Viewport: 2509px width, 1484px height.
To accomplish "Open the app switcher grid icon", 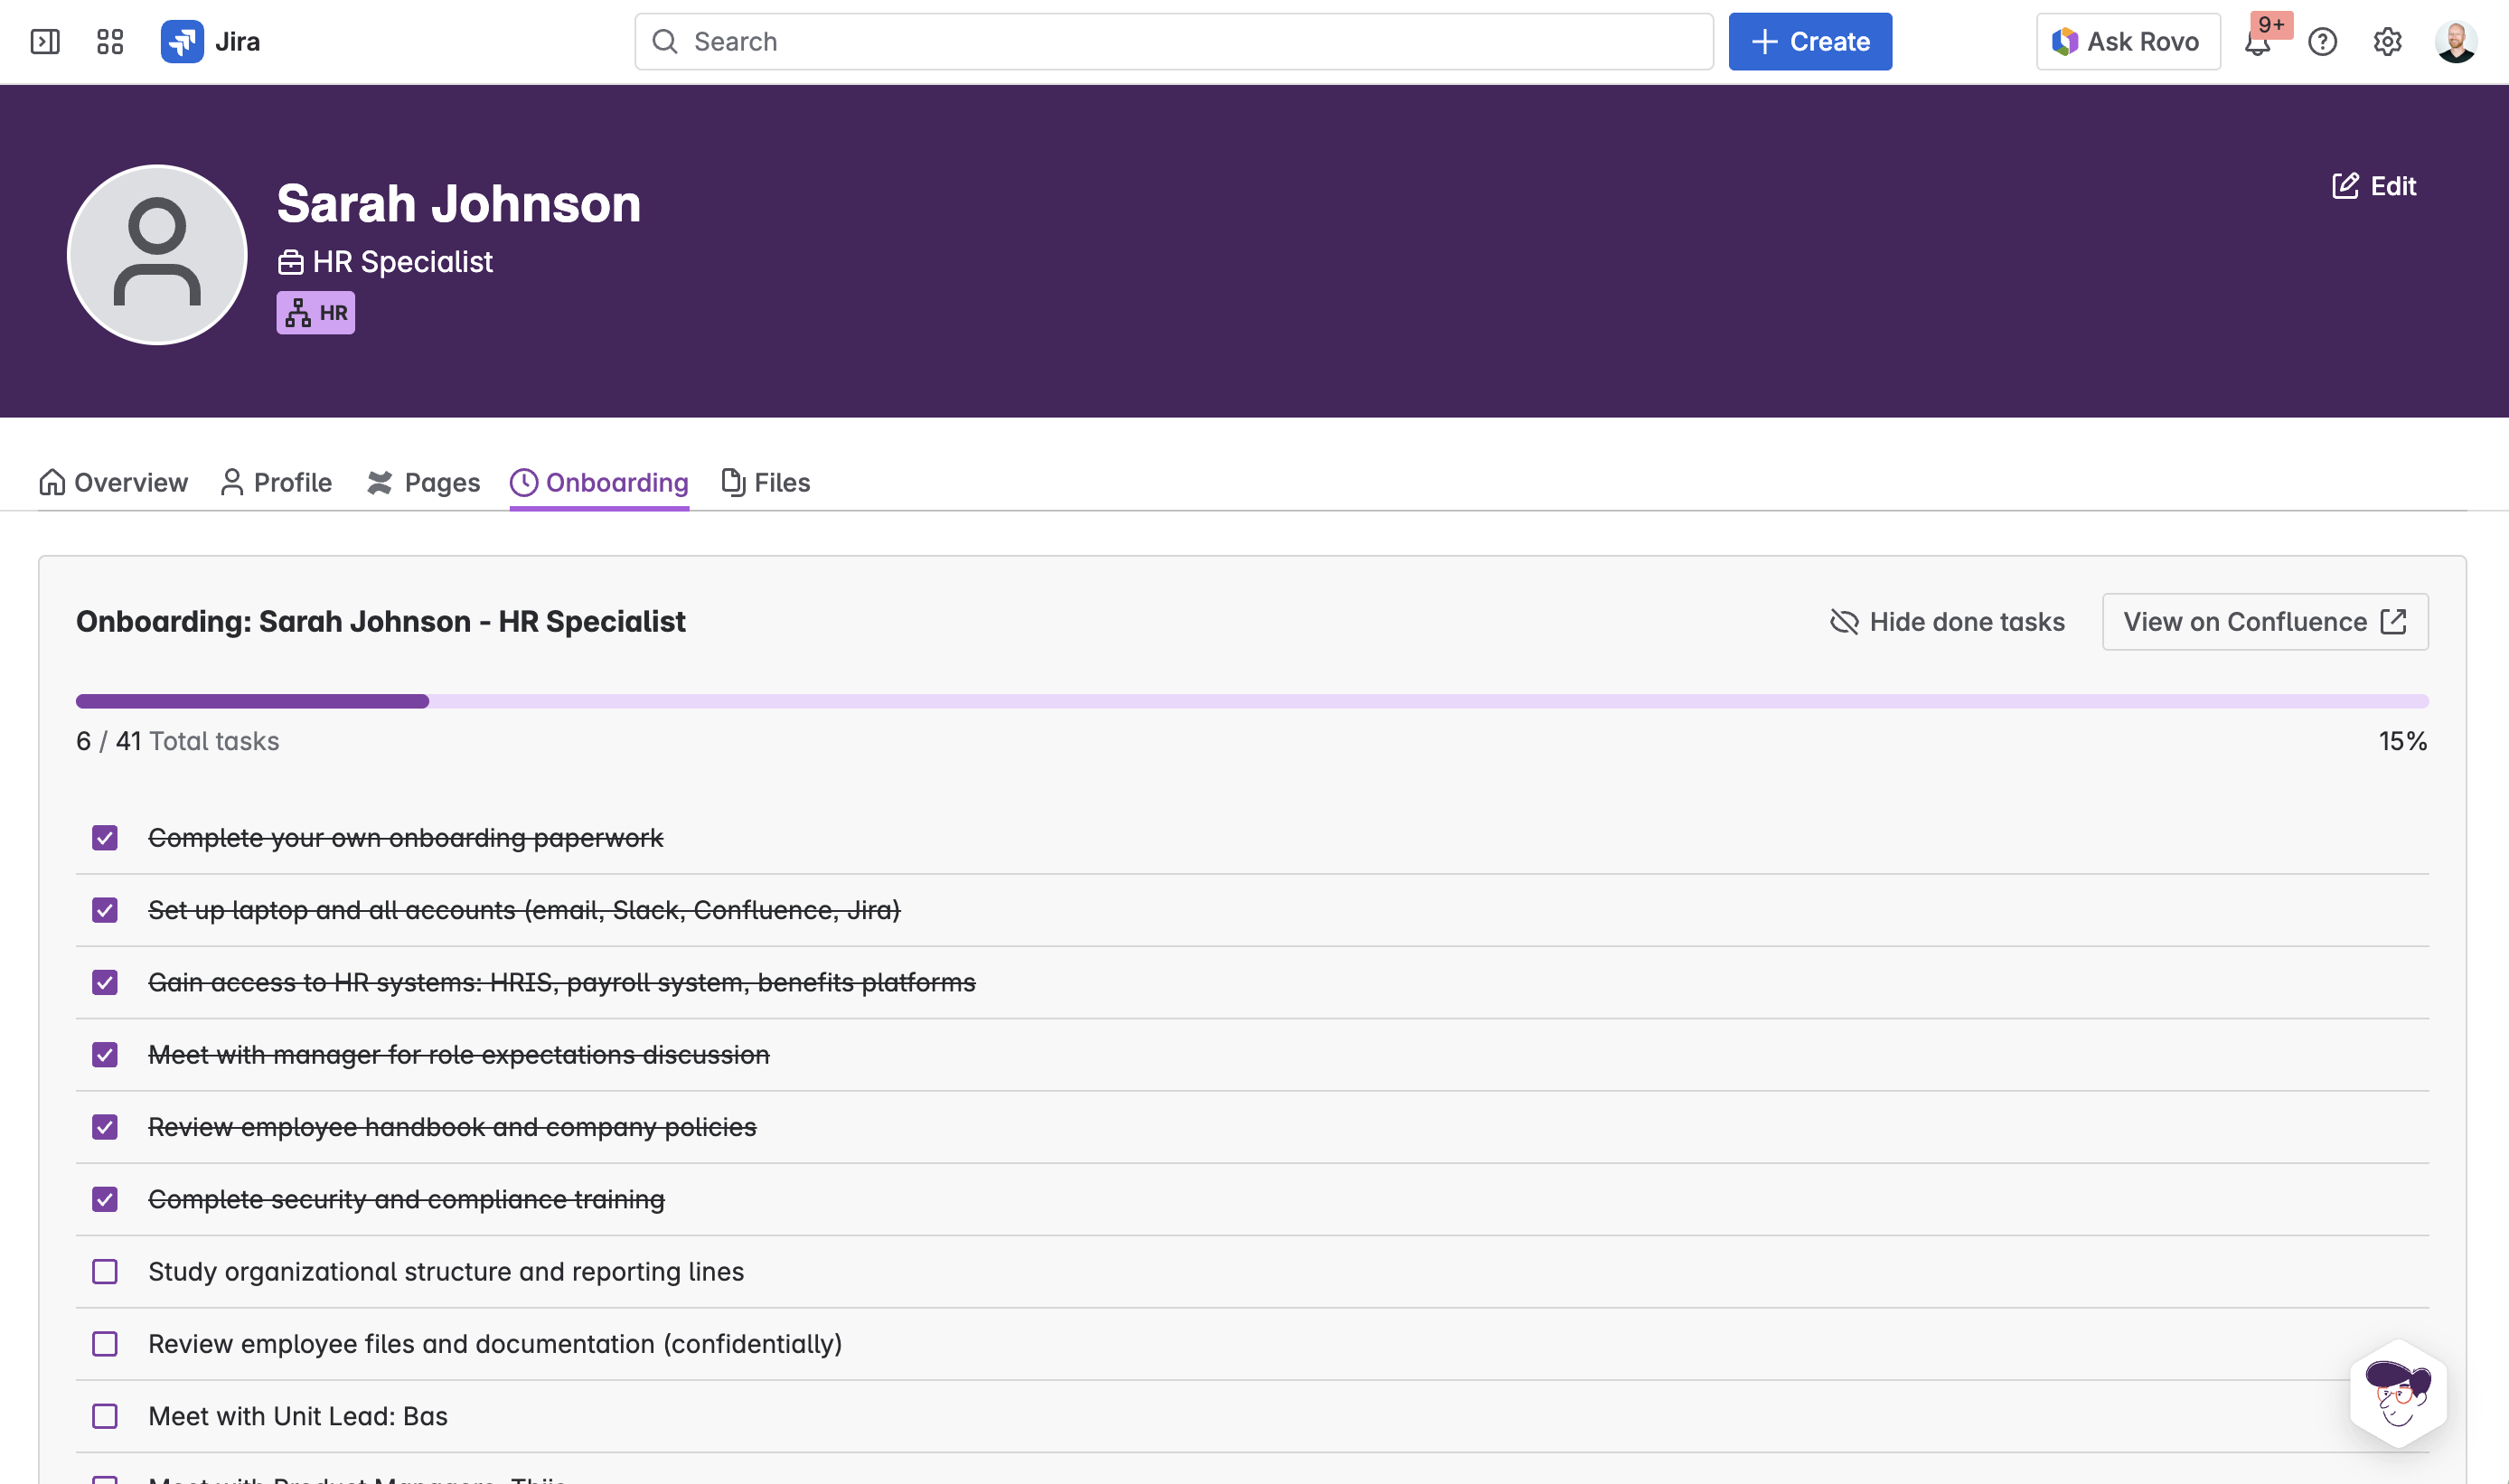I will coord(110,41).
